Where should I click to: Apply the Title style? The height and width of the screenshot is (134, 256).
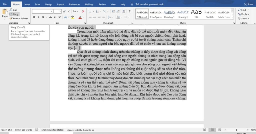196,14
